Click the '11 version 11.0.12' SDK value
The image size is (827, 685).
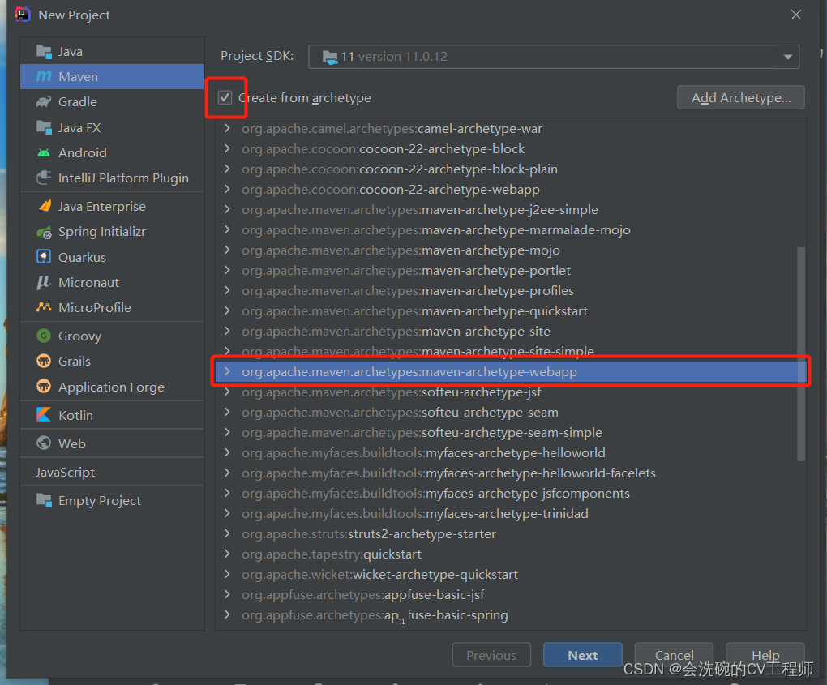click(394, 57)
